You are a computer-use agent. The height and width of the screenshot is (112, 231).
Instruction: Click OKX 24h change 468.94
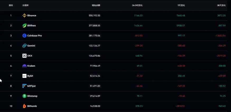[139, 56]
